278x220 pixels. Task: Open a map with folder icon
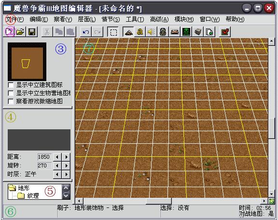coord(20,32)
